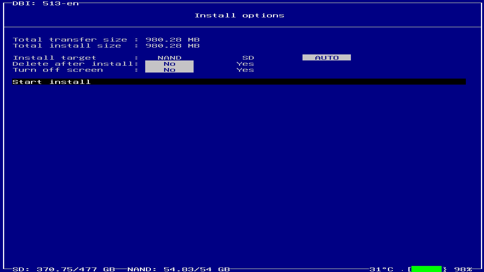Set Delete after install to Yes
The height and width of the screenshot is (272, 484).
coord(245,64)
